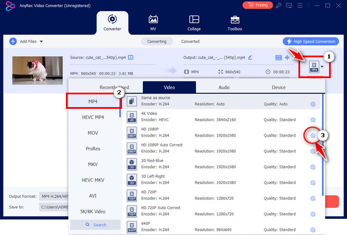Select the Device format tab
This screenshot has width=347, height=235.
tap(279, 87)
